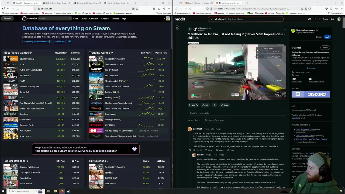Image resolution: width=345 pixels, height=194 pixels.
Task: Click the heart sponsor icon
Action: [134, 149]
